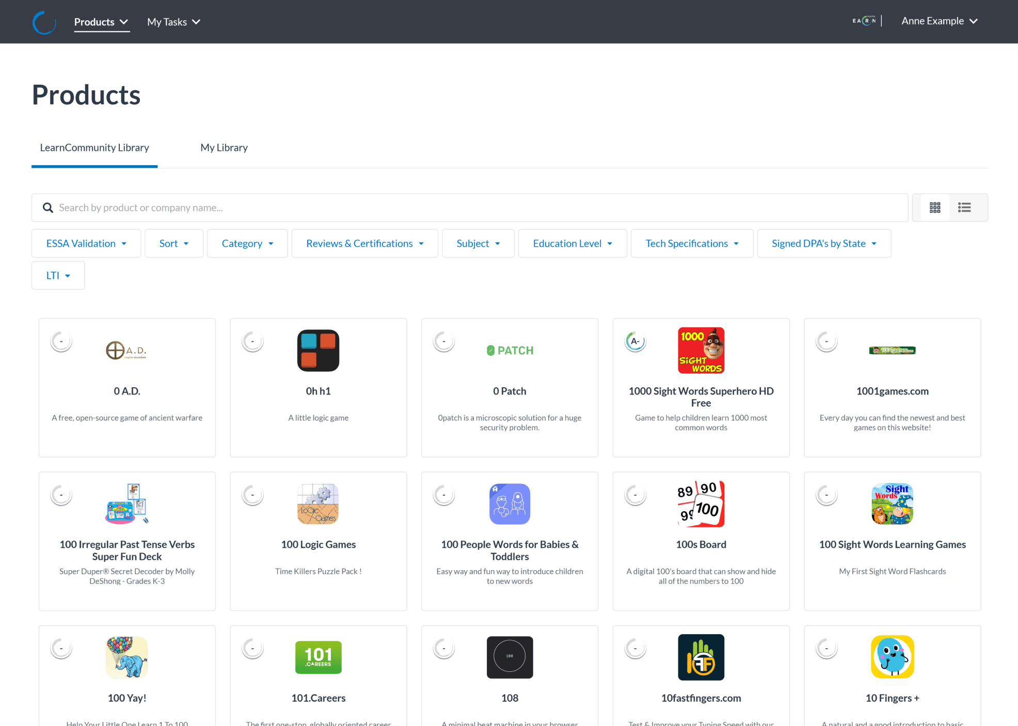Expand the Category filter

tap(247, 244)
